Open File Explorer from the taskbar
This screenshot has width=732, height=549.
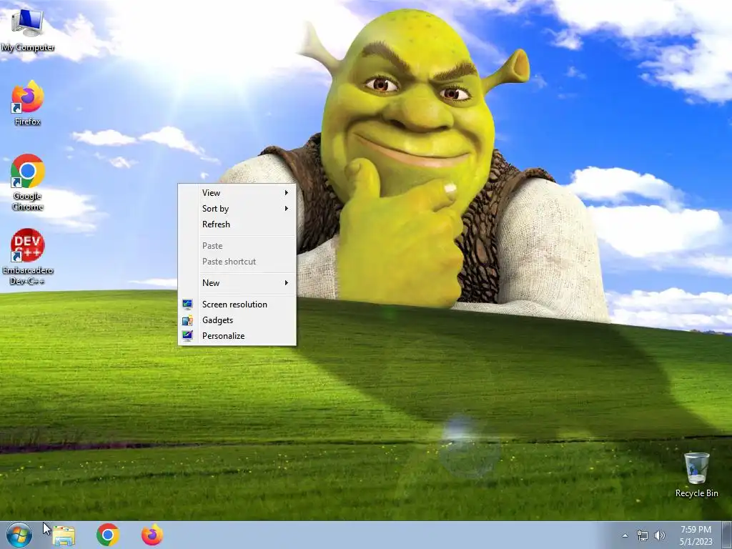(64, 535)
